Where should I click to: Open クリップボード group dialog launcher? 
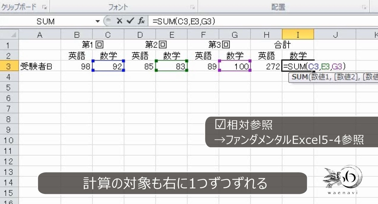44,7
